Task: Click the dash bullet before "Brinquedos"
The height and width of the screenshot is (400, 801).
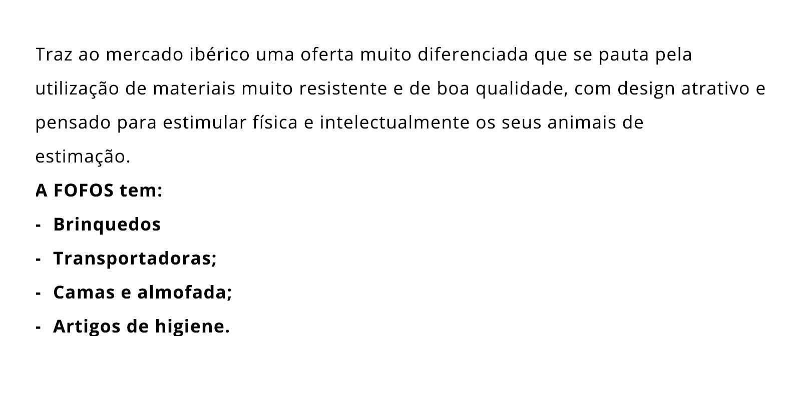Action: pyautogui.click(x=38, y=225)
